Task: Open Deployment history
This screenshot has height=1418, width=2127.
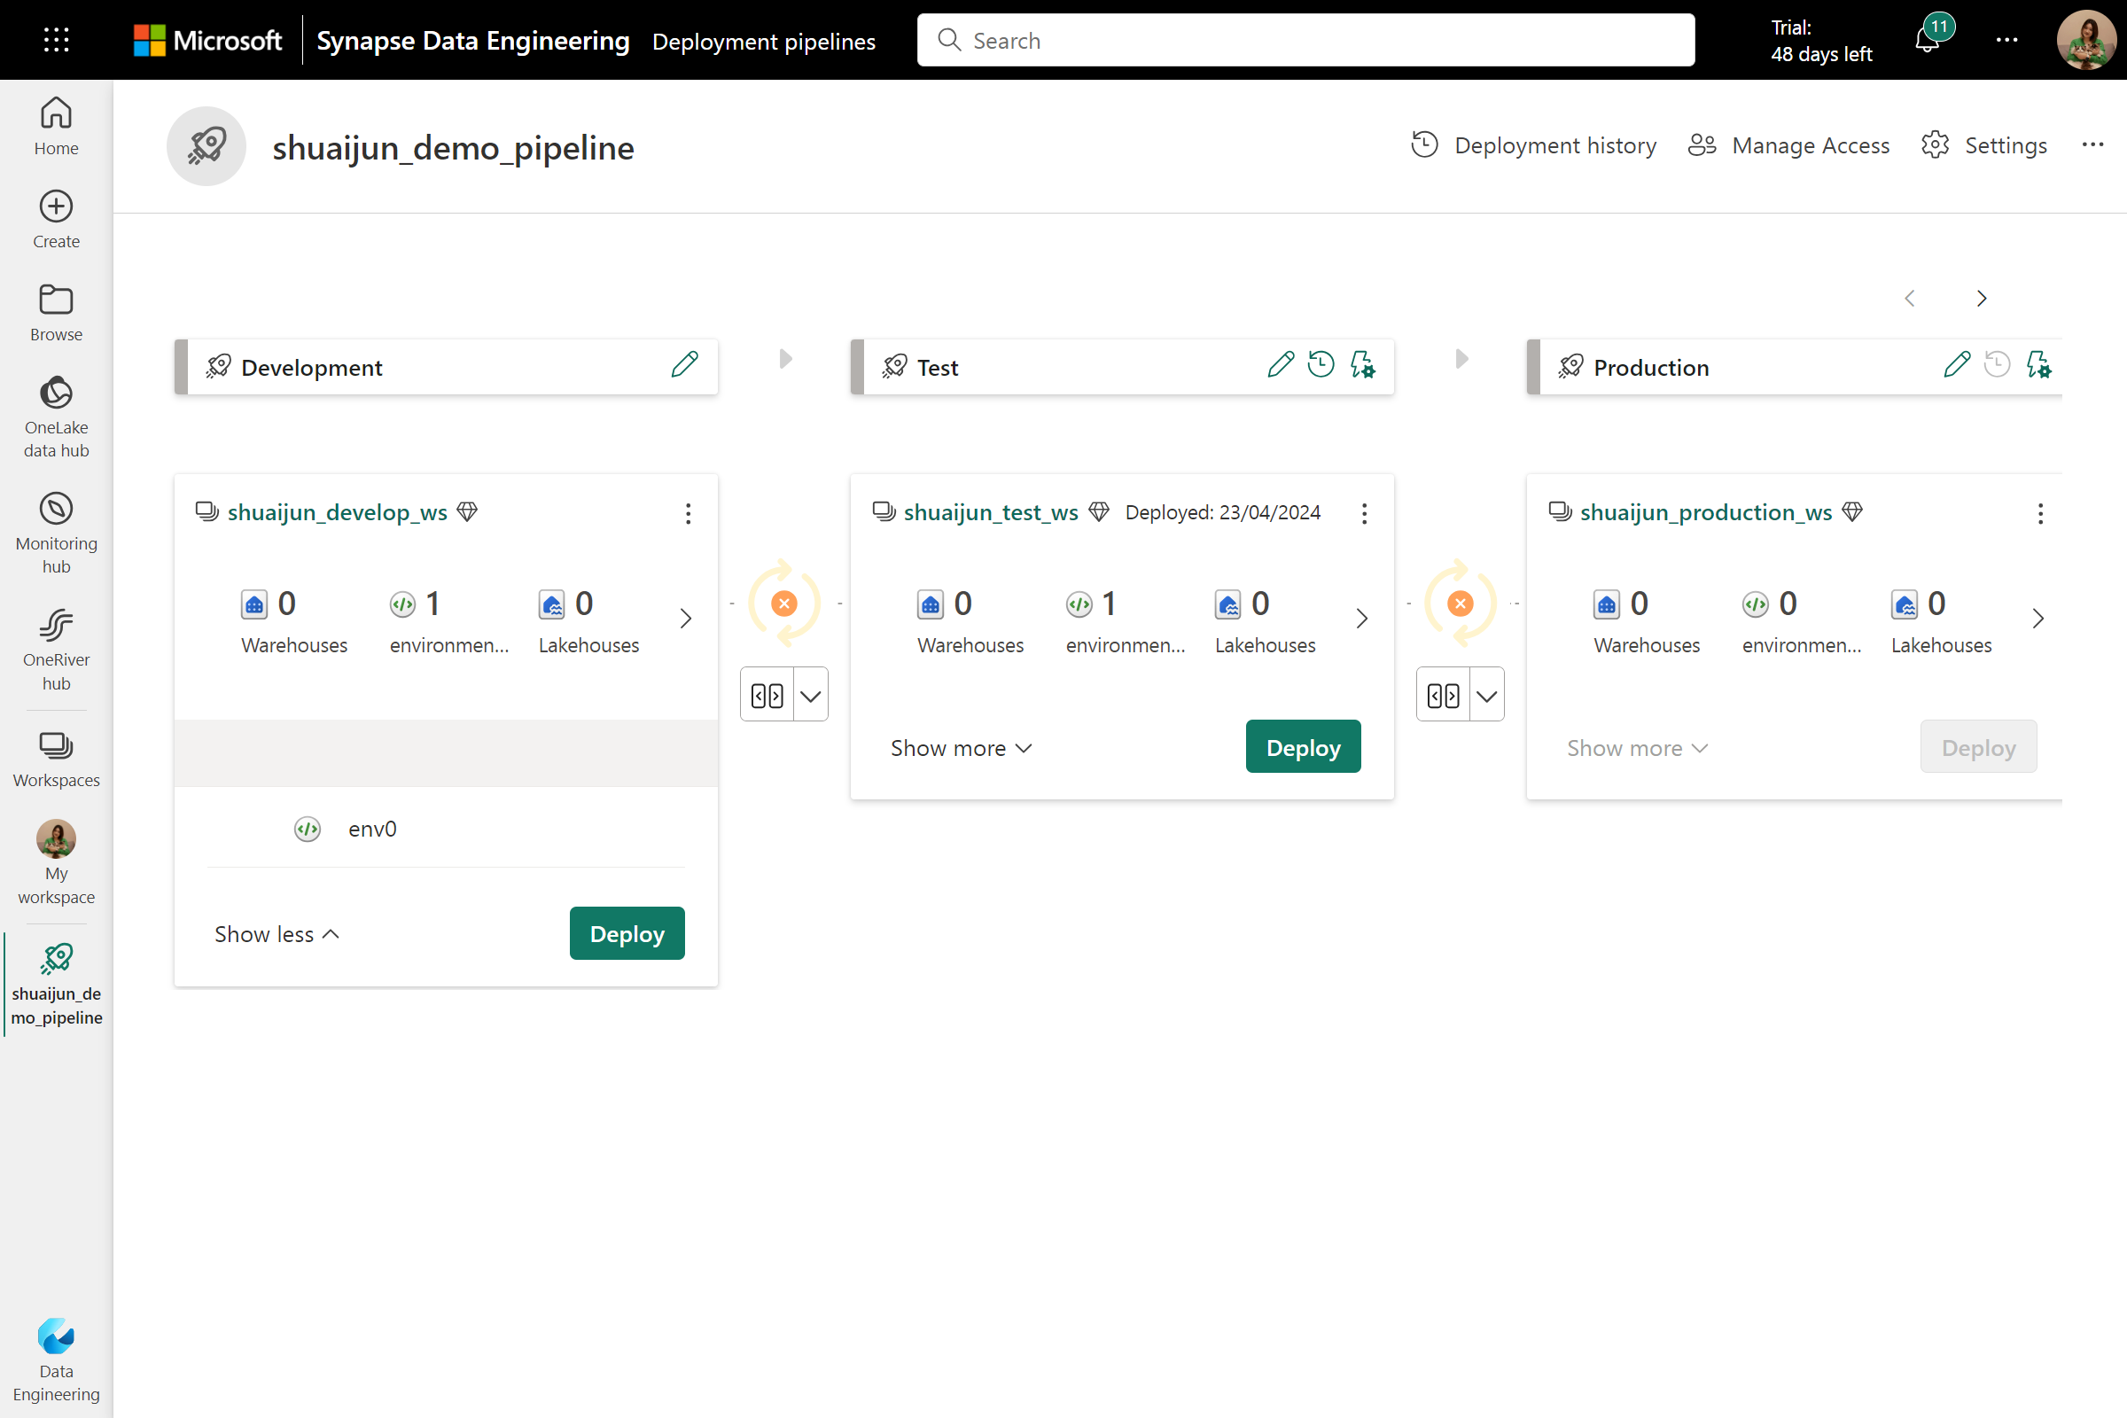Action: click(x=1533, y=144)
